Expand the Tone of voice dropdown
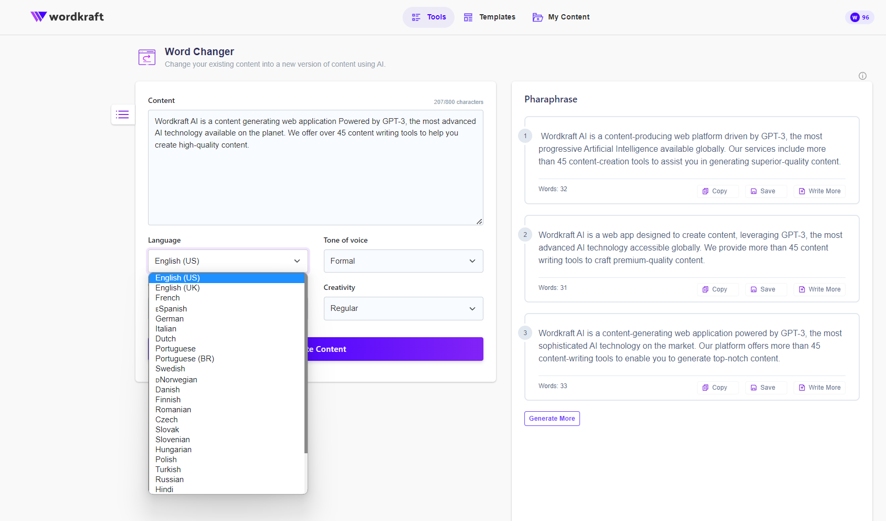Image resolution: width=886 pixels, height=521 pixels. point(403,261)
